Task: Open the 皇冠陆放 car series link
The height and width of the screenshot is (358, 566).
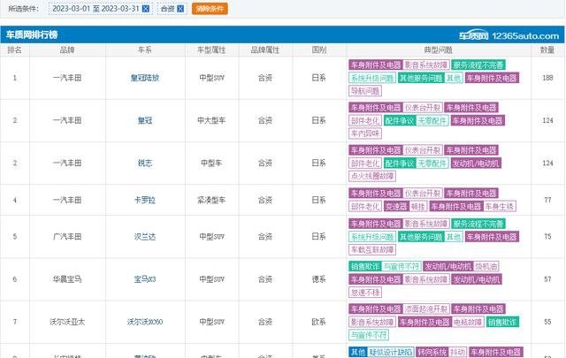Action: pos(145,78)
